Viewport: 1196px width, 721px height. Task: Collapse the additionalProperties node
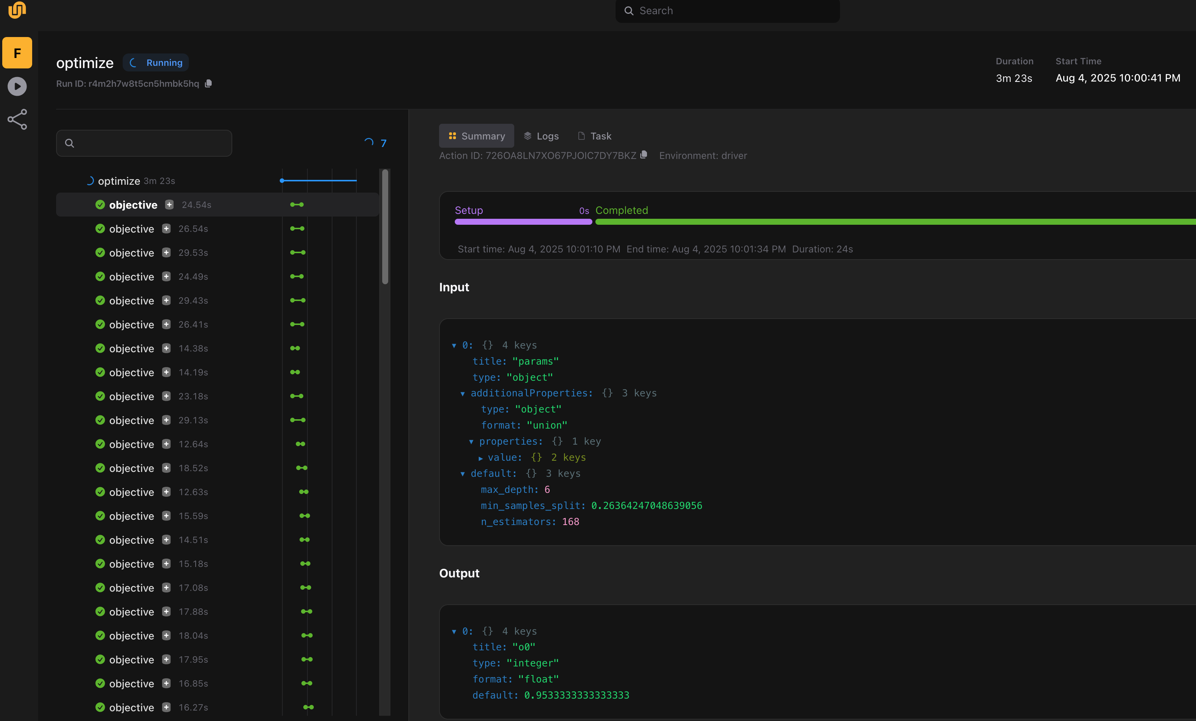pyautogui.click(x=463, y=393)
